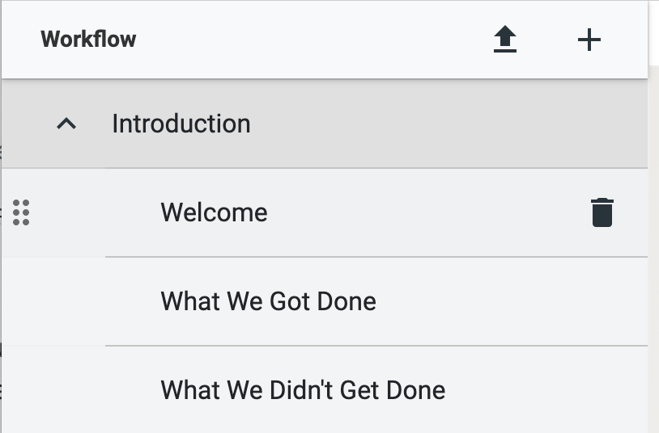Delete the Welcome step with trash icon
659x433 pixels.
click(602, 212)
